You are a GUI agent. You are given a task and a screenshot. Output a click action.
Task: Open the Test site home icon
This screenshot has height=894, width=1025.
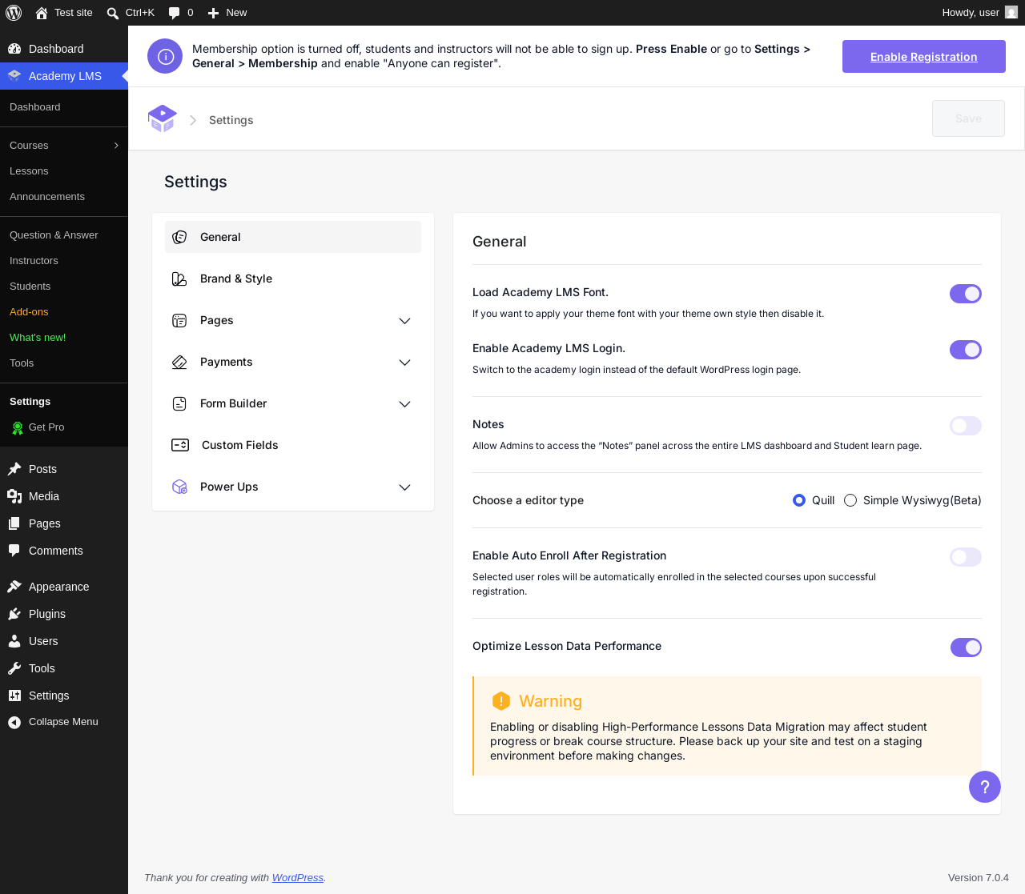tap(42, 13)
